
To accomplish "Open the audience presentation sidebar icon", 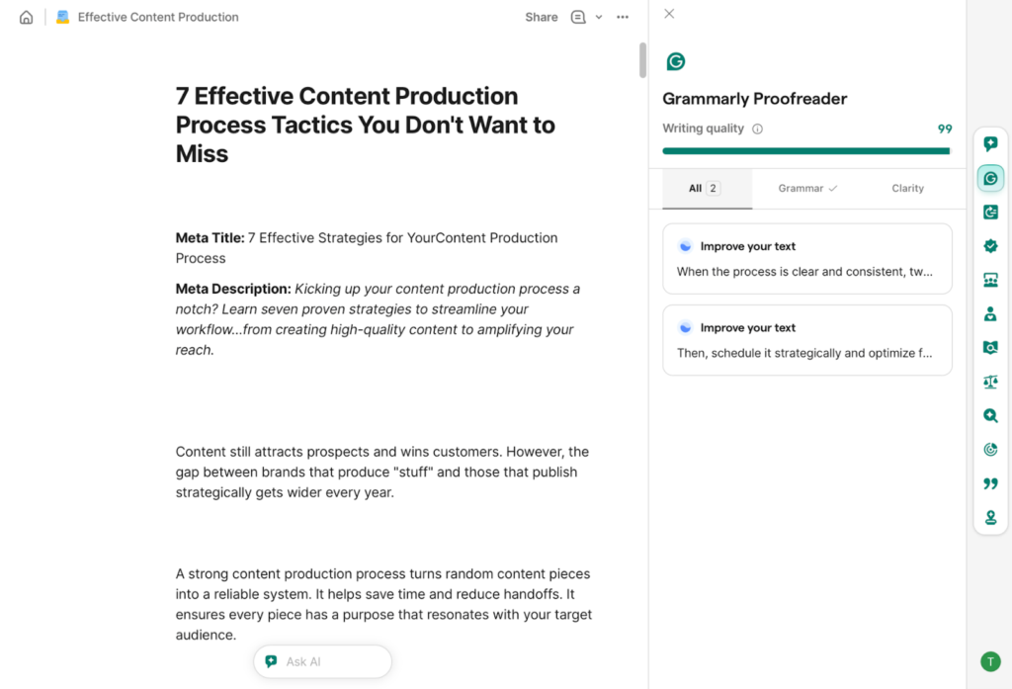I will (990, 279).
